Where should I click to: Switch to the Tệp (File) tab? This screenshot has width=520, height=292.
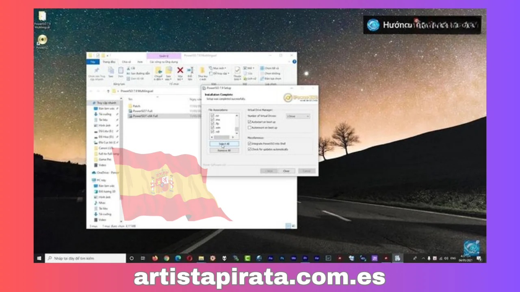pos(93,62)
